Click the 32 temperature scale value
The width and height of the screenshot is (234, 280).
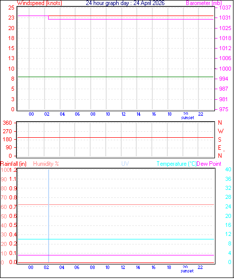click(228, 188)
